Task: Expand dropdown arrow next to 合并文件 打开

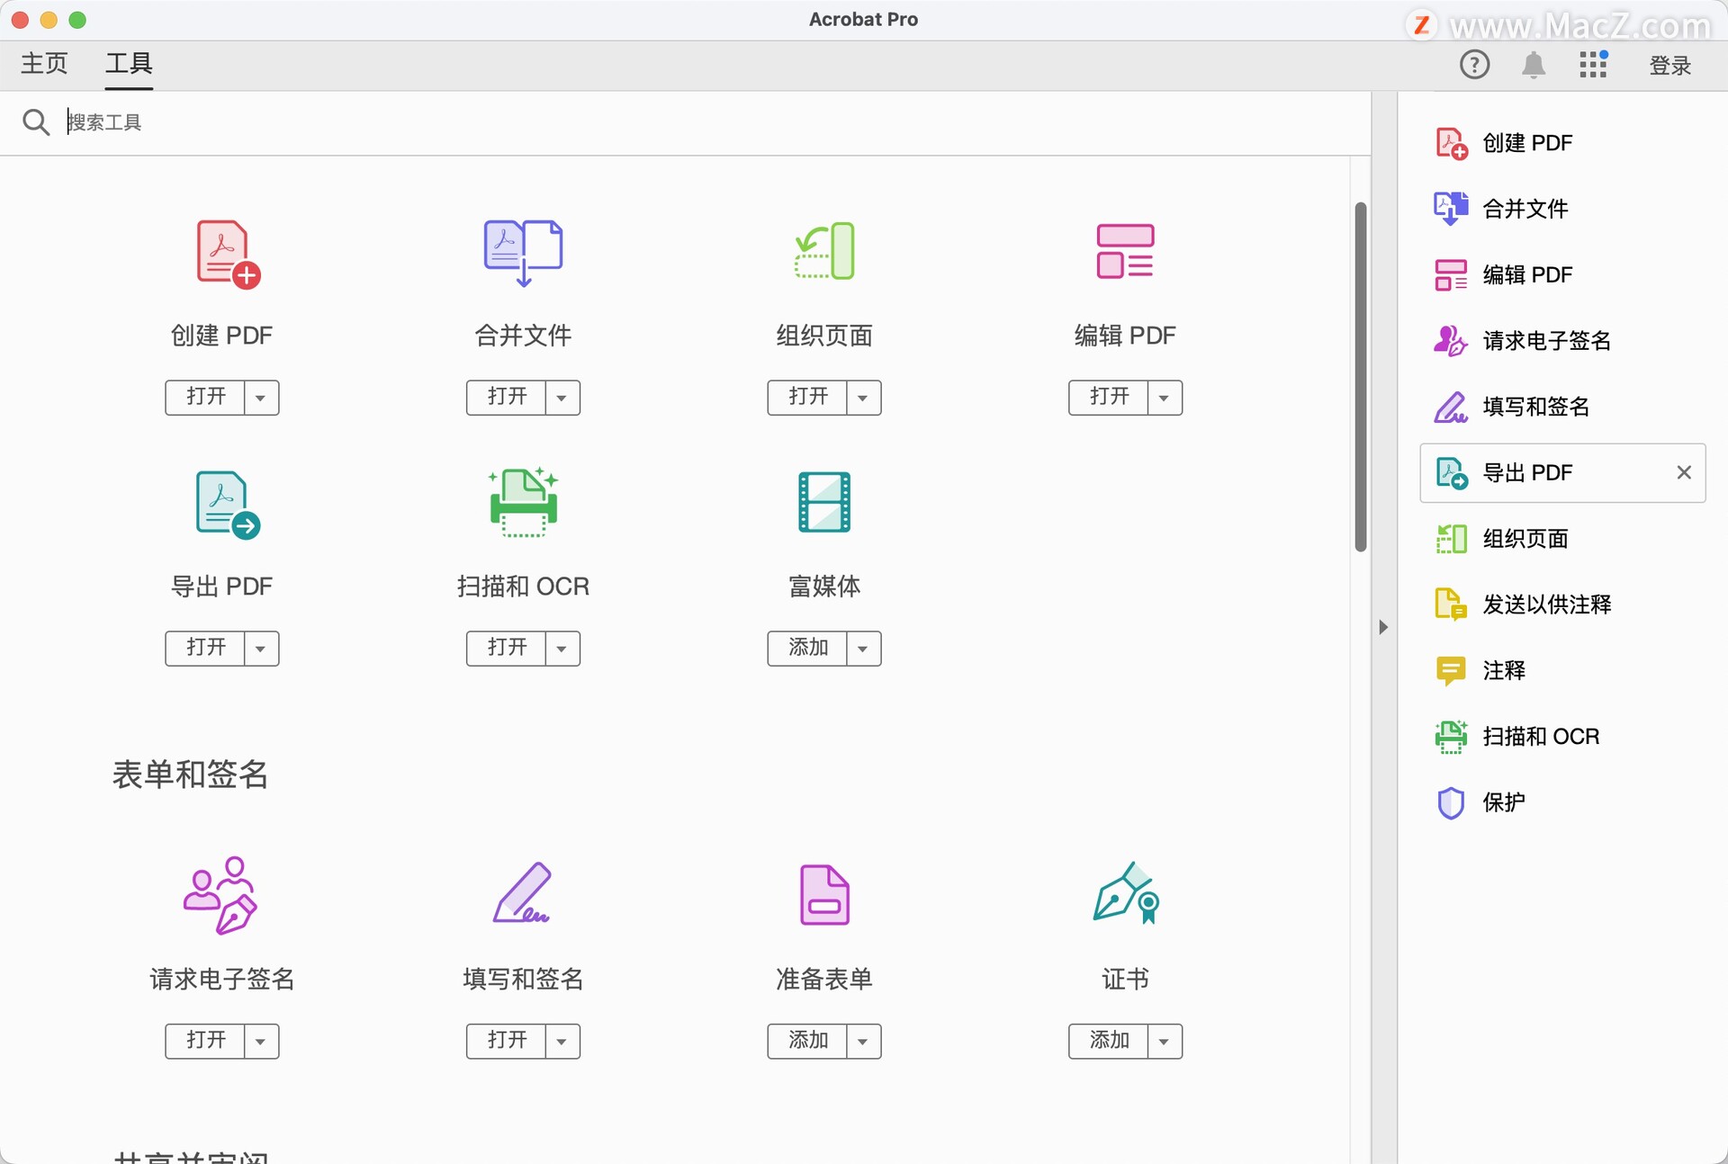Action: click(x=562, y=398)
